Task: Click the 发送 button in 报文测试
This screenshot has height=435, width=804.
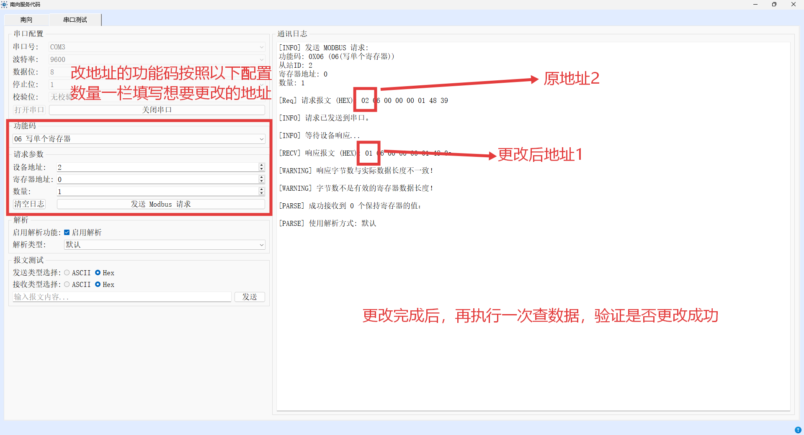Action: pos(250,297)
